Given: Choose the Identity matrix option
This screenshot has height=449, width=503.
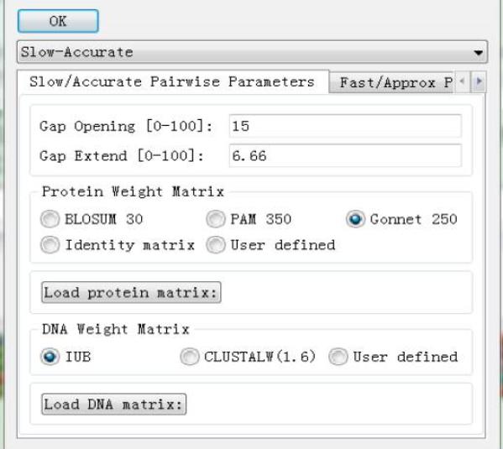Looking at the screenshot, I should (50, 245).
